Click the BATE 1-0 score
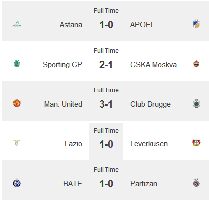 tap(106, 184)
